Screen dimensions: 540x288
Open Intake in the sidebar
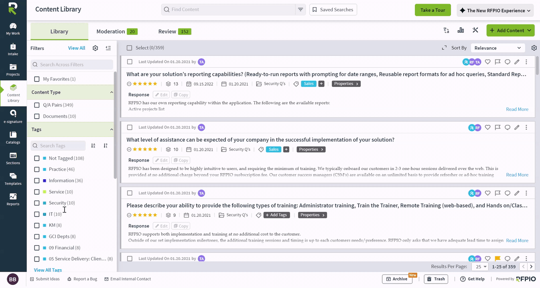point(13,50)
